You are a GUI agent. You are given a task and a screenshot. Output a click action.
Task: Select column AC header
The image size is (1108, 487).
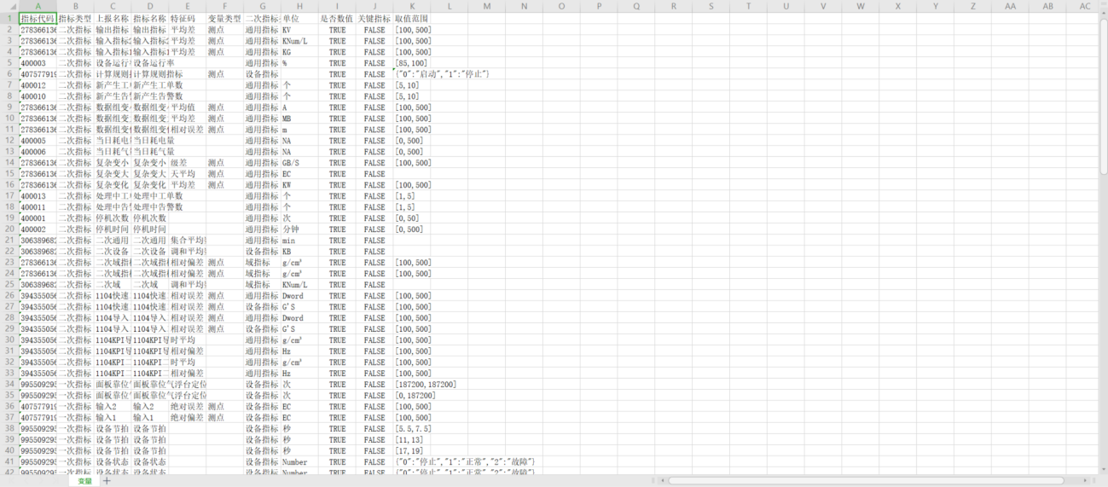coord(1084,7)
